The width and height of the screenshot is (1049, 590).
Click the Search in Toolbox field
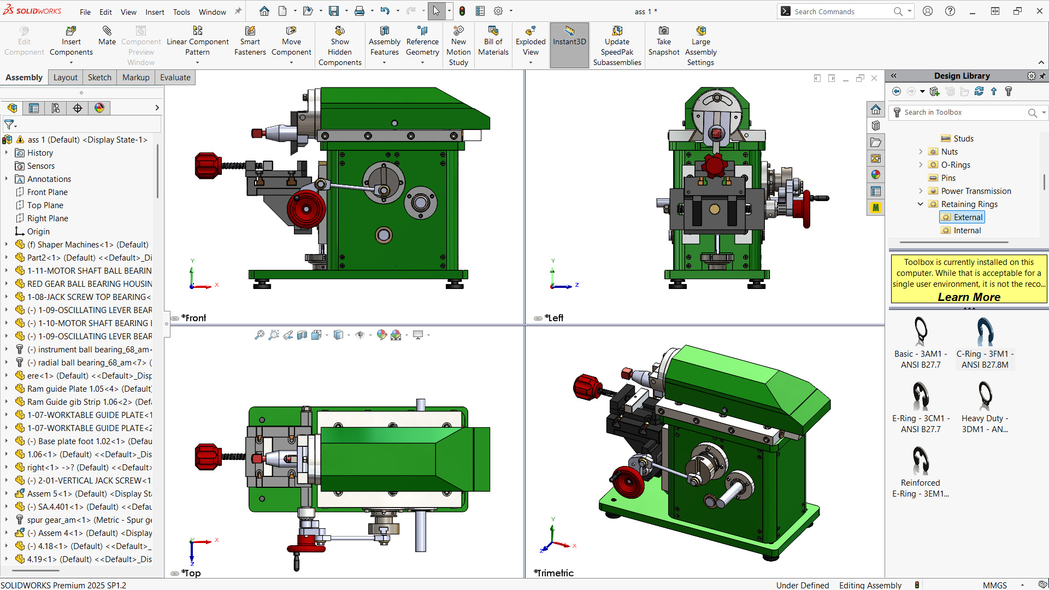[964, 113]
